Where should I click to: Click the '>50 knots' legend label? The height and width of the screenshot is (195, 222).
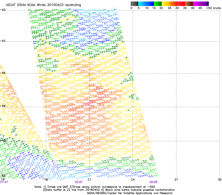pyautogui.click(x=213, y=8)
